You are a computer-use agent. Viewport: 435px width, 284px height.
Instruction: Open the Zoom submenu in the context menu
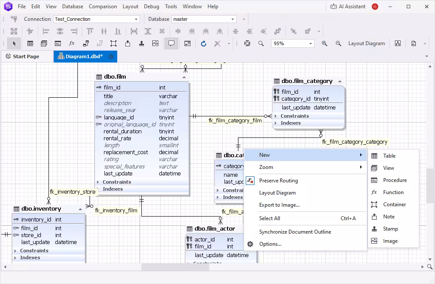point(305,167)
